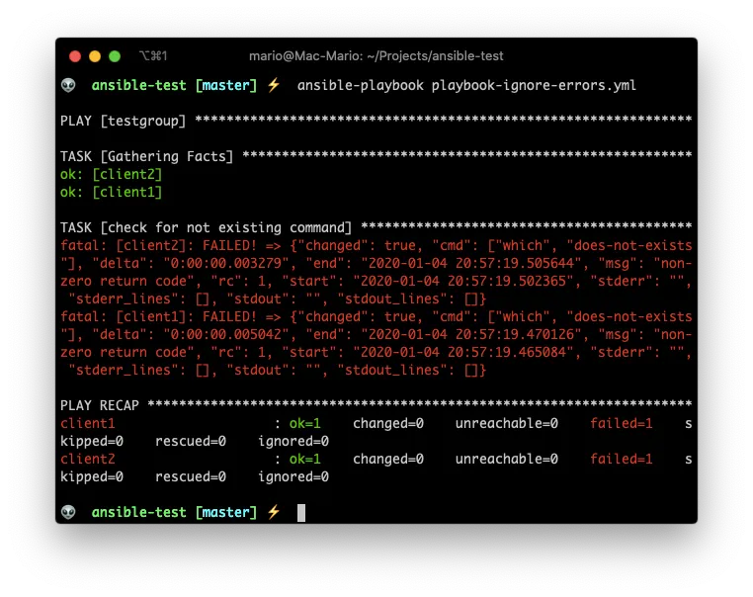The height and width of the screenshot is (597, 753).
Task: Click 'client1' in the play recap
Action: (x=87, y=423)
